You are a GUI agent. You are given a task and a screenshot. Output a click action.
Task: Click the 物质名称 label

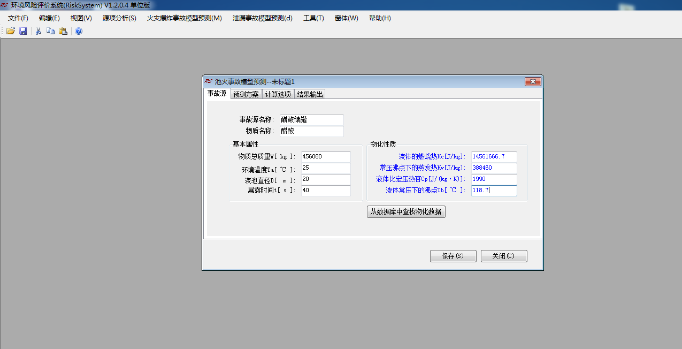[259, 131]
